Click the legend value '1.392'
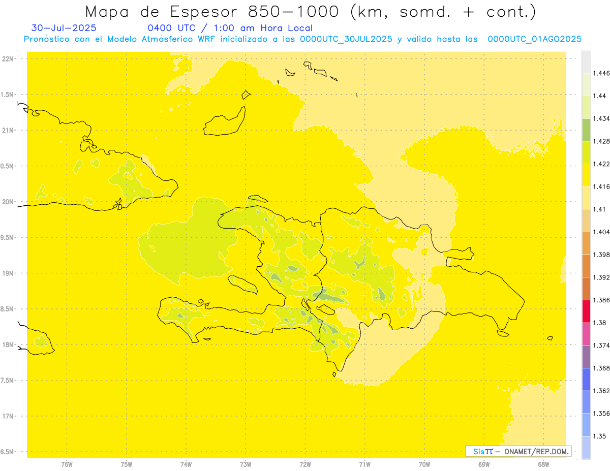Image resolution: width=610 pixels, height=471 pixels. (x=601, y=277)
